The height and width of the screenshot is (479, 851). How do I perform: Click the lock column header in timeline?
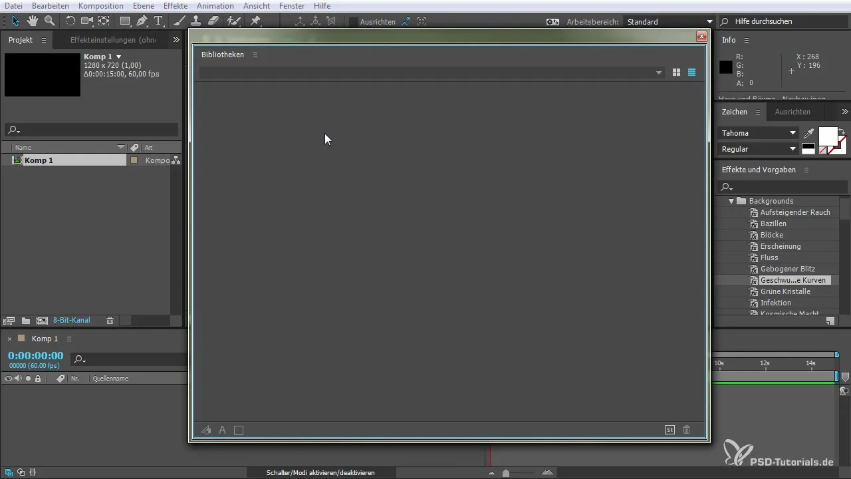click(x=38, y=379)
